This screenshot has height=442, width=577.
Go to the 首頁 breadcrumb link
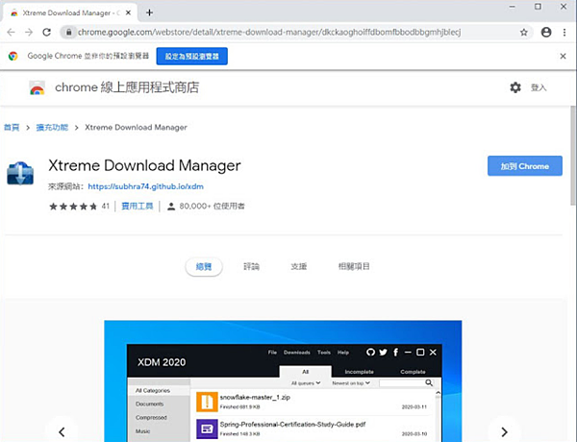[12, 127]
